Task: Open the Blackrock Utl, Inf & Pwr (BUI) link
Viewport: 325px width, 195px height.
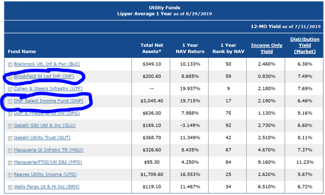Action: pos(47,64)
